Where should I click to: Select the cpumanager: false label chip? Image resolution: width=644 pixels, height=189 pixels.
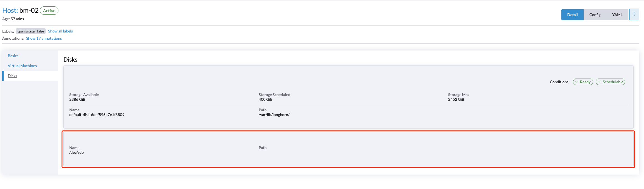coord(31,31)
